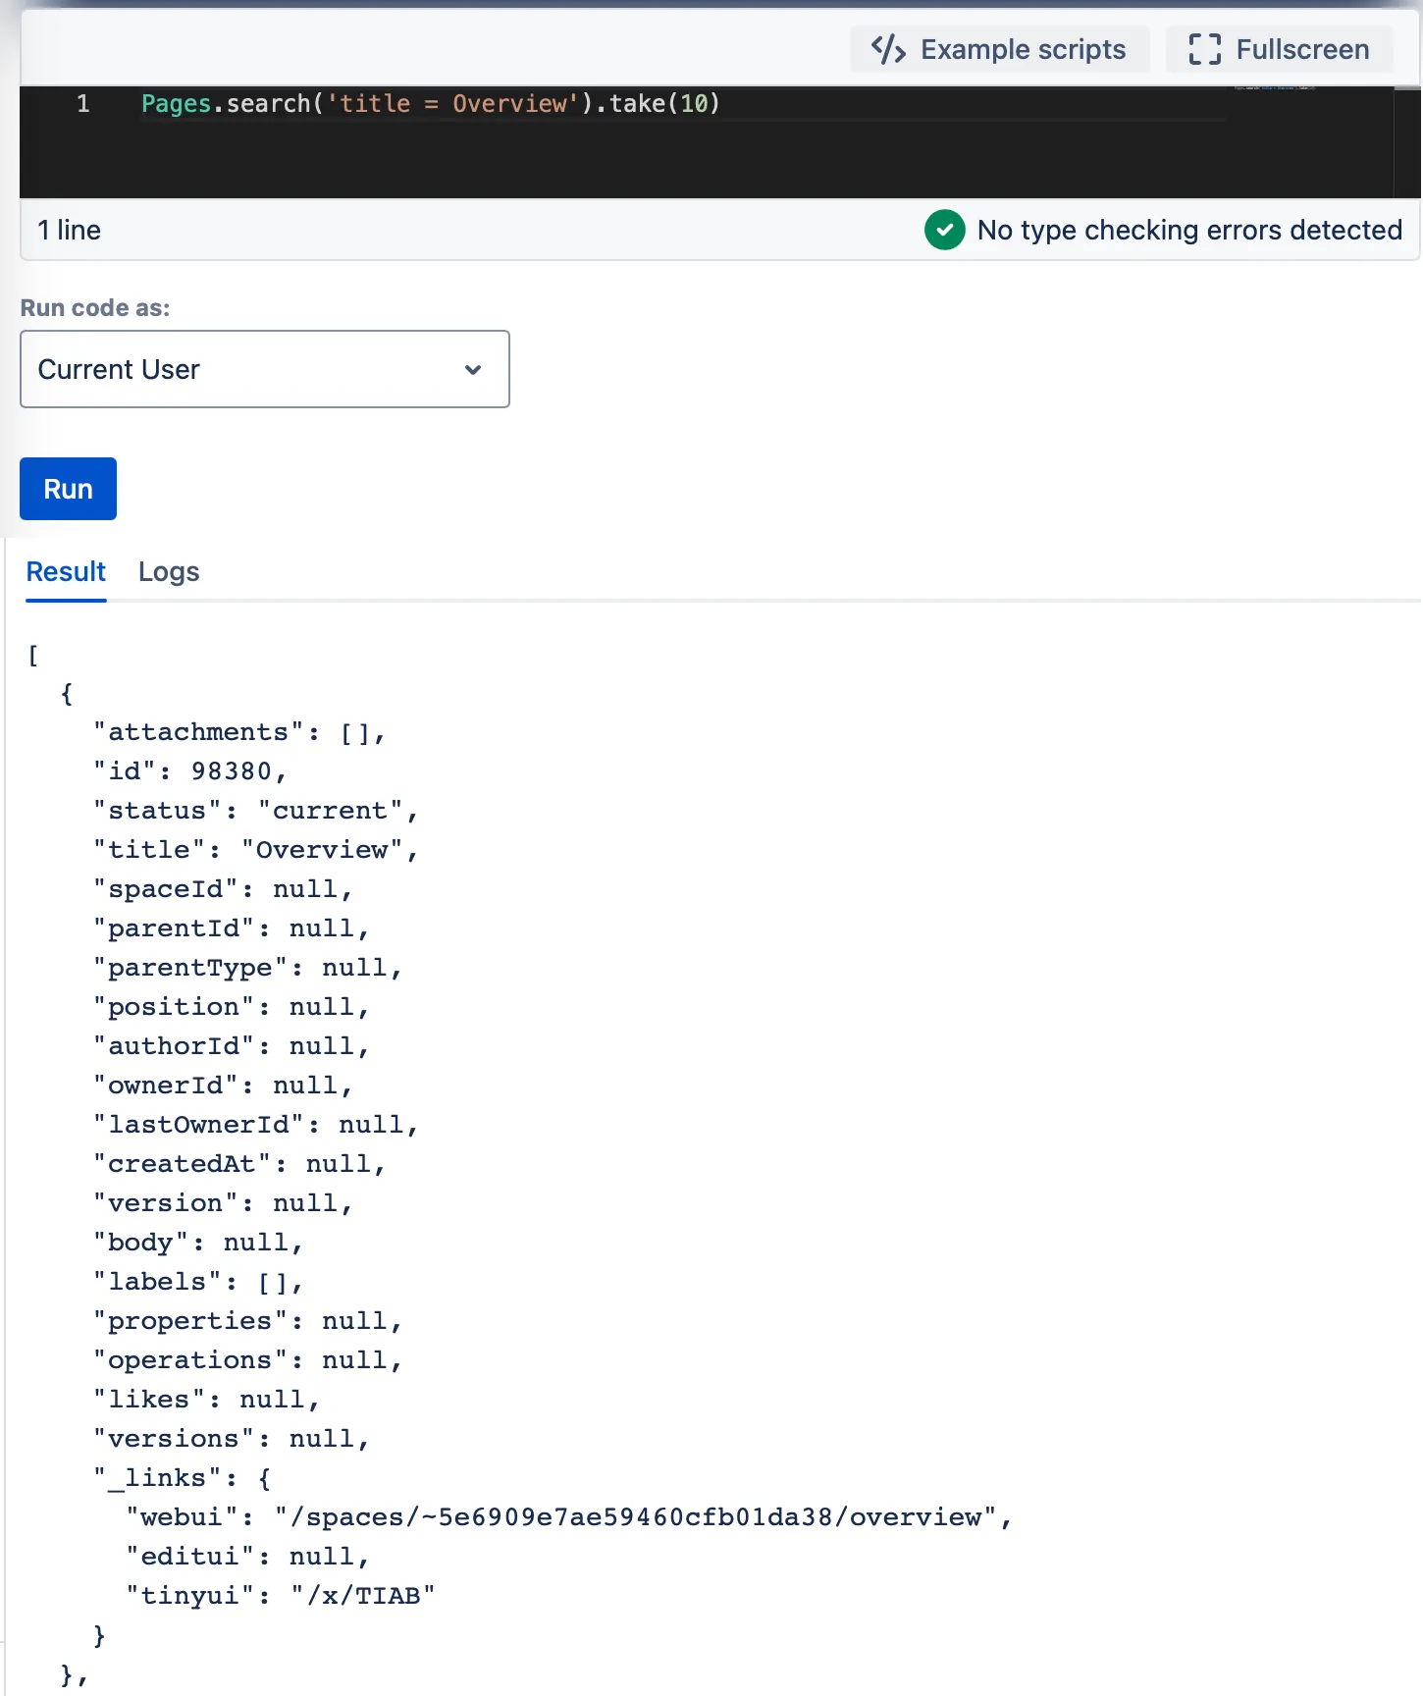The width and height of the screenshot is (1423, 1696).
Task: Click the Run button
Action: pos(68,489)
